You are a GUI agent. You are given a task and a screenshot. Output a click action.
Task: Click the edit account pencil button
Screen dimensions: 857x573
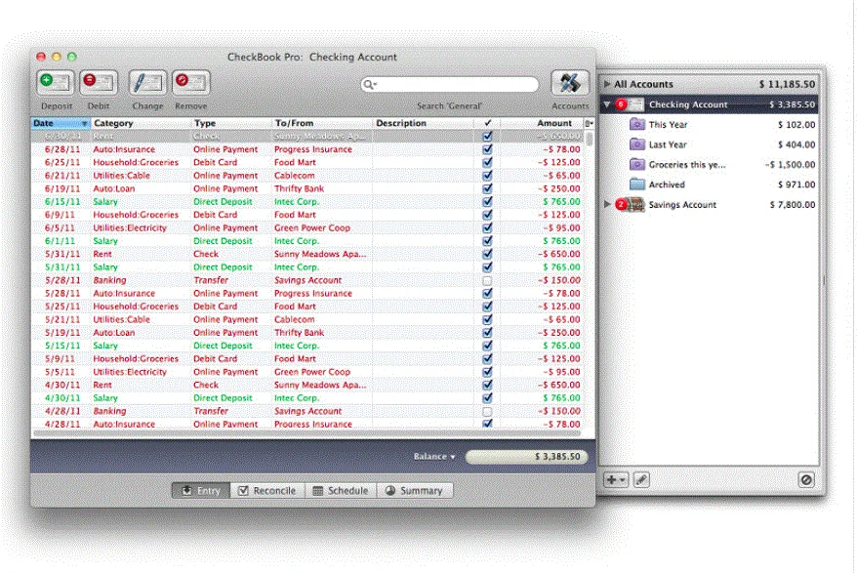click(641, 480)
